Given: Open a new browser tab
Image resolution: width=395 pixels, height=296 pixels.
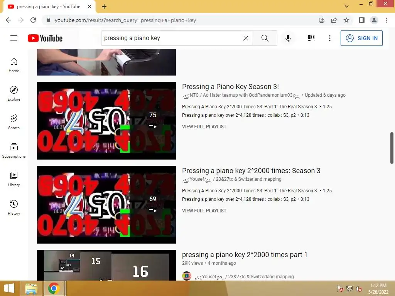Looking at the screenshot, I should (x=104, y=7).
